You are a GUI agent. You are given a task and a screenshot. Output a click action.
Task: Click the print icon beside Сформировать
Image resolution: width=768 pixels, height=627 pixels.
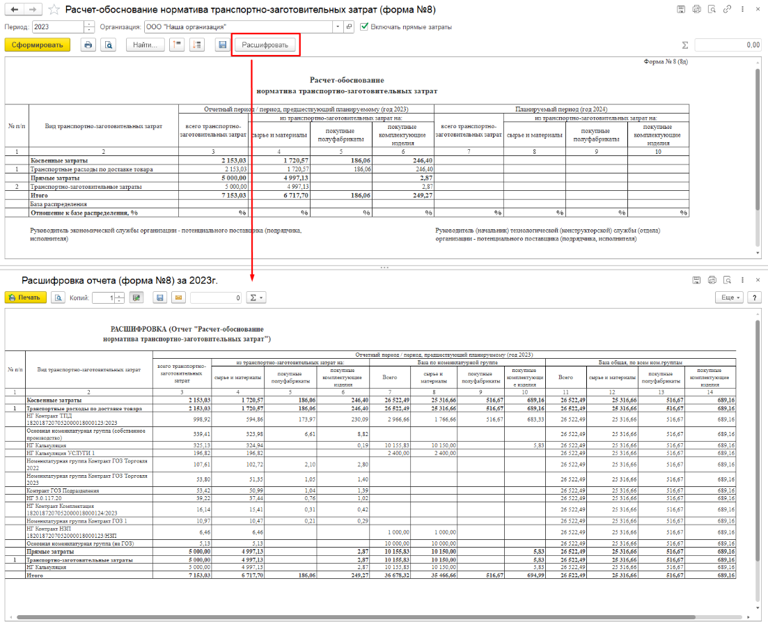point(88,45)
